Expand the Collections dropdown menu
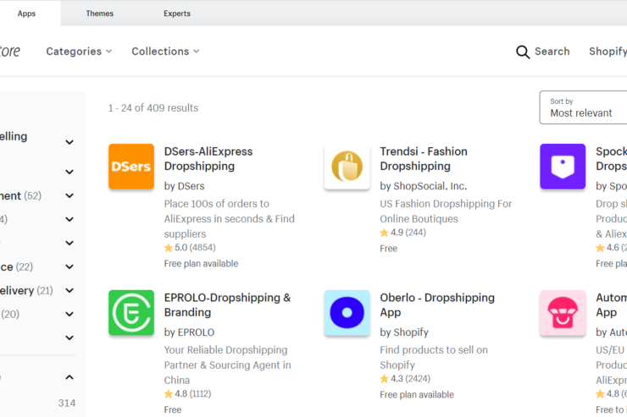 [165, 52]
